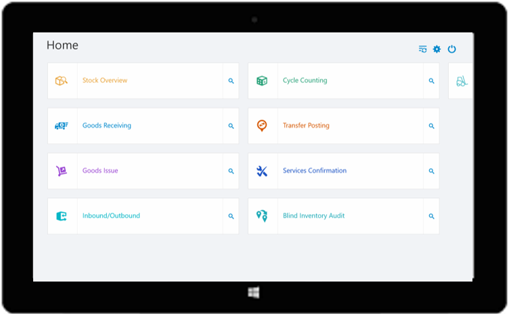The height and width of the screenshot is (314, 509).
Task: Open the Goods Receiving label
Action: tap(107, 126)
